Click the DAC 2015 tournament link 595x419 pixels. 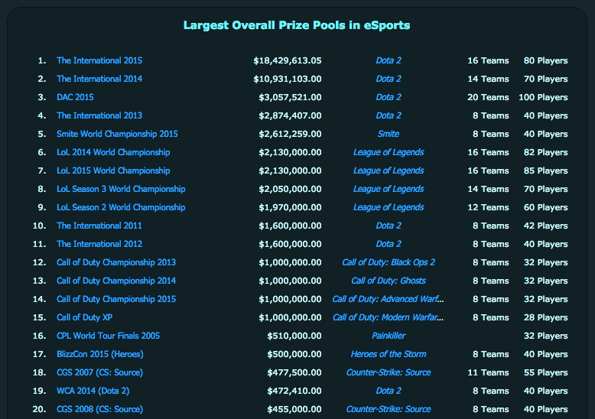point(75,97)
